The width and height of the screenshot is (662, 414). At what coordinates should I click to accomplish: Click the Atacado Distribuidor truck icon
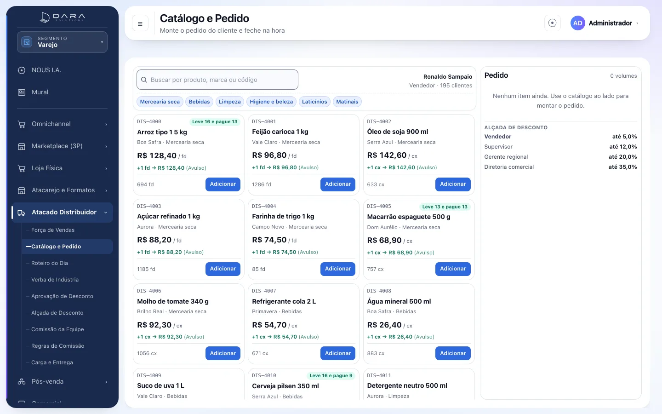coord(22,213)
